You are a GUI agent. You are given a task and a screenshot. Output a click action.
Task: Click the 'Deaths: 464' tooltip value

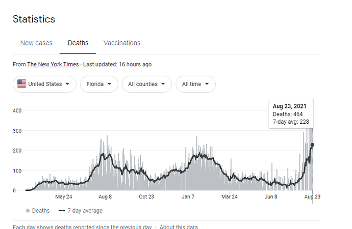click(x=288, y=114)
